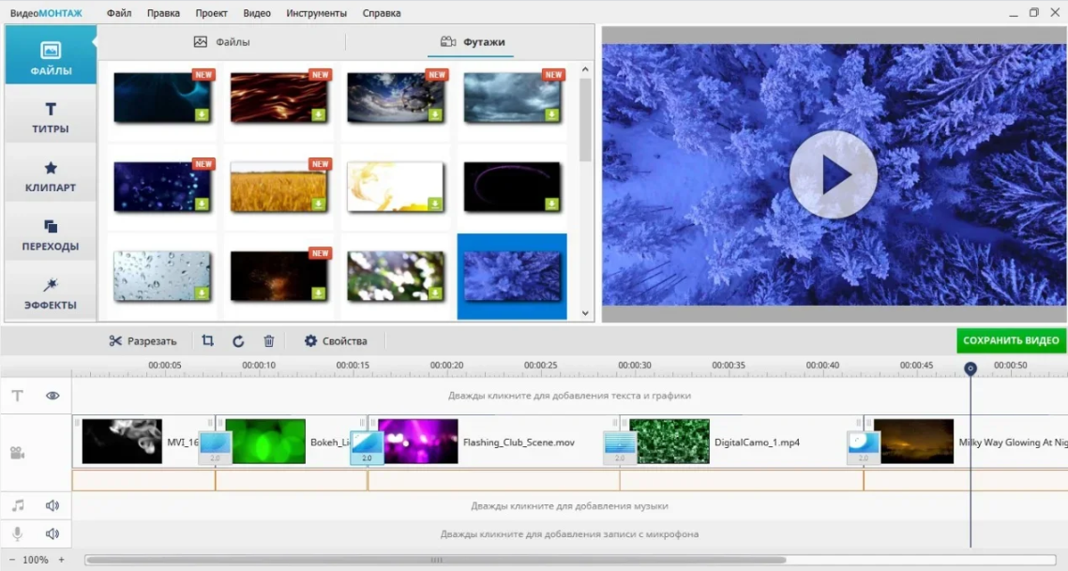
Task: Click the timeline zoom plus button
Action: pos(62,560)
